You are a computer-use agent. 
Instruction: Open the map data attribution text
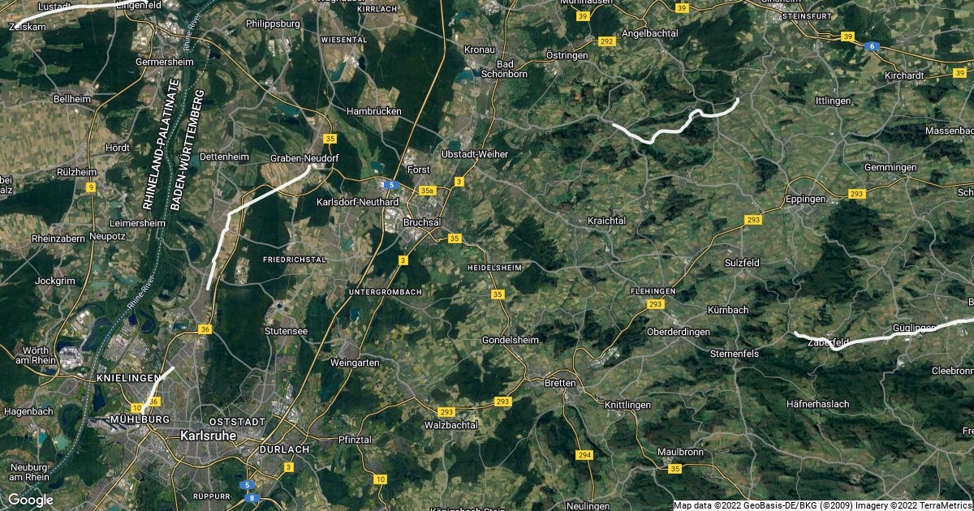click(823, 505)
